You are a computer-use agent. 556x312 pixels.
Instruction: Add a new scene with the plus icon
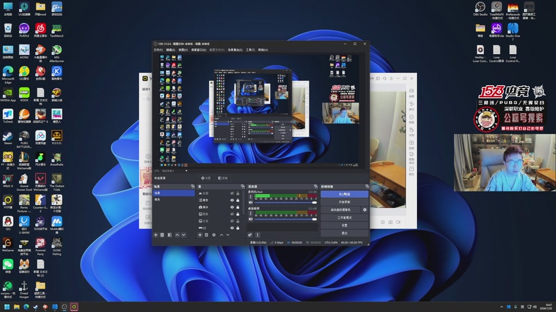tap(156, 235)
